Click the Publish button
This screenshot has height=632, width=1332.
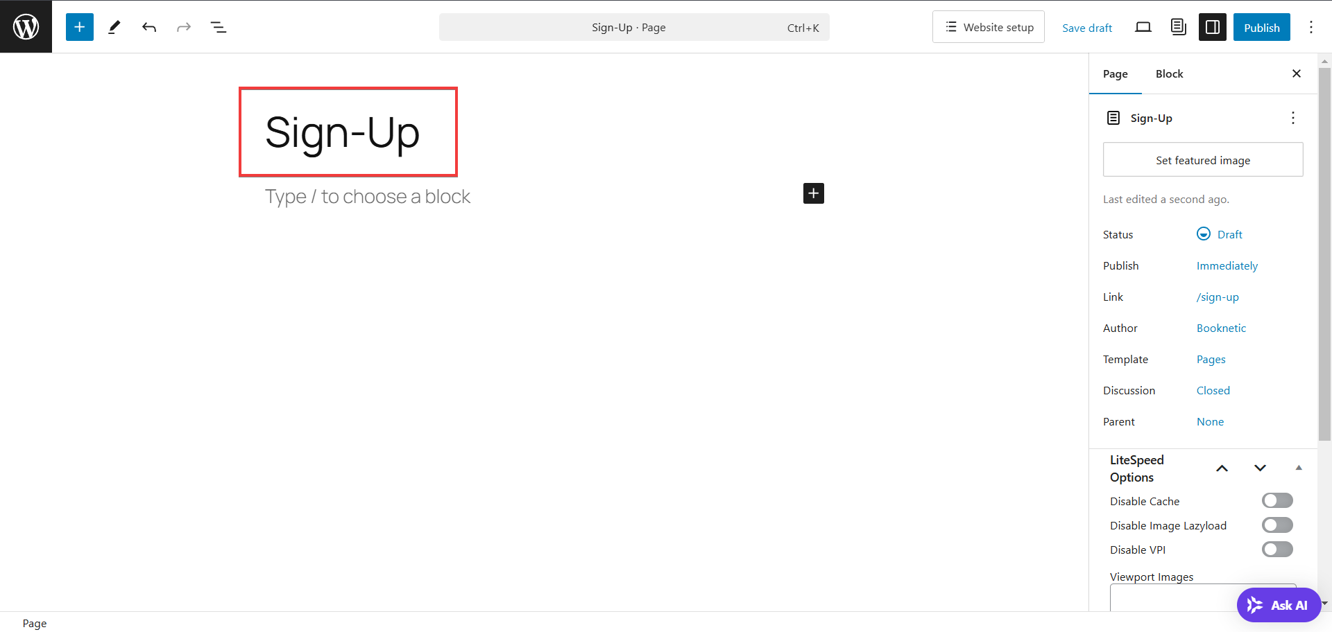[x=1262, y=27]
